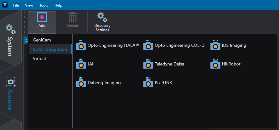
Task: Open Discovery Settings gears icon
Action: click(102, 17)
